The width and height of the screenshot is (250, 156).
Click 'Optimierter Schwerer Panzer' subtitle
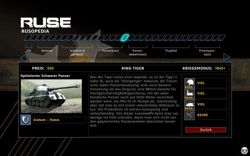45,76
